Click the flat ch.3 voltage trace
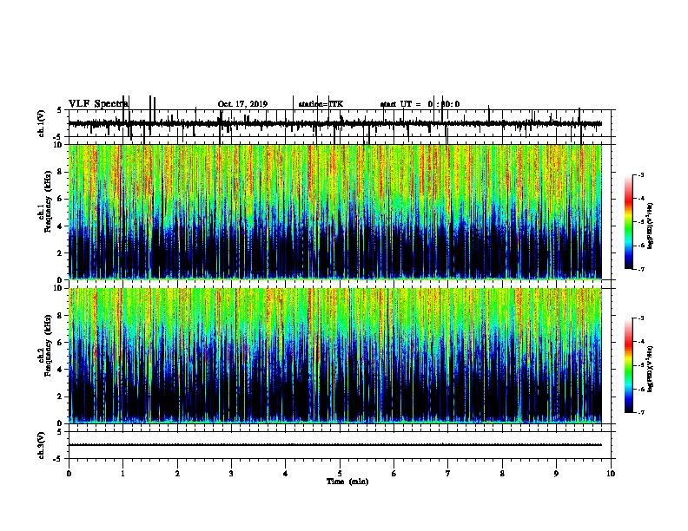The image size is (688, 531). pyautogui.click(x=335, y=445)
